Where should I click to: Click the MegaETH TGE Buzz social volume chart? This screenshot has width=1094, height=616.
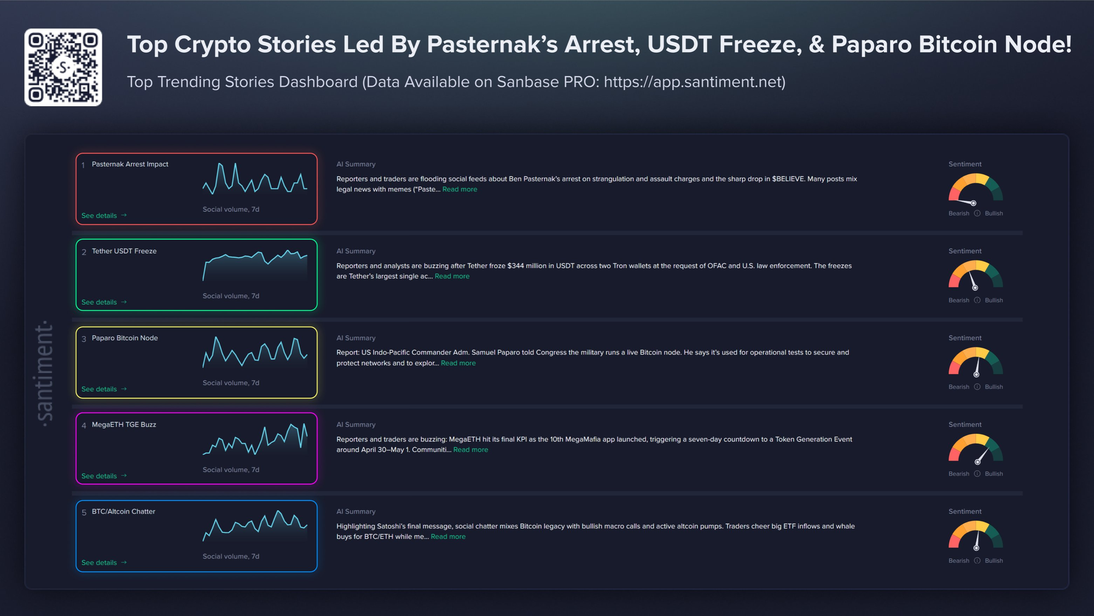[x=255, y=439]
